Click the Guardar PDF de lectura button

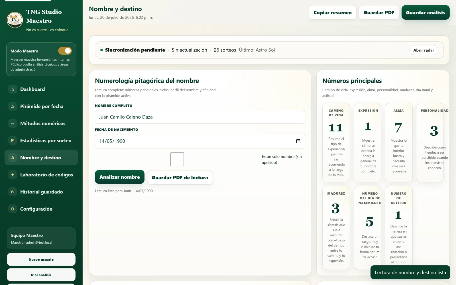pyautogui.click(x=180, y=178)
